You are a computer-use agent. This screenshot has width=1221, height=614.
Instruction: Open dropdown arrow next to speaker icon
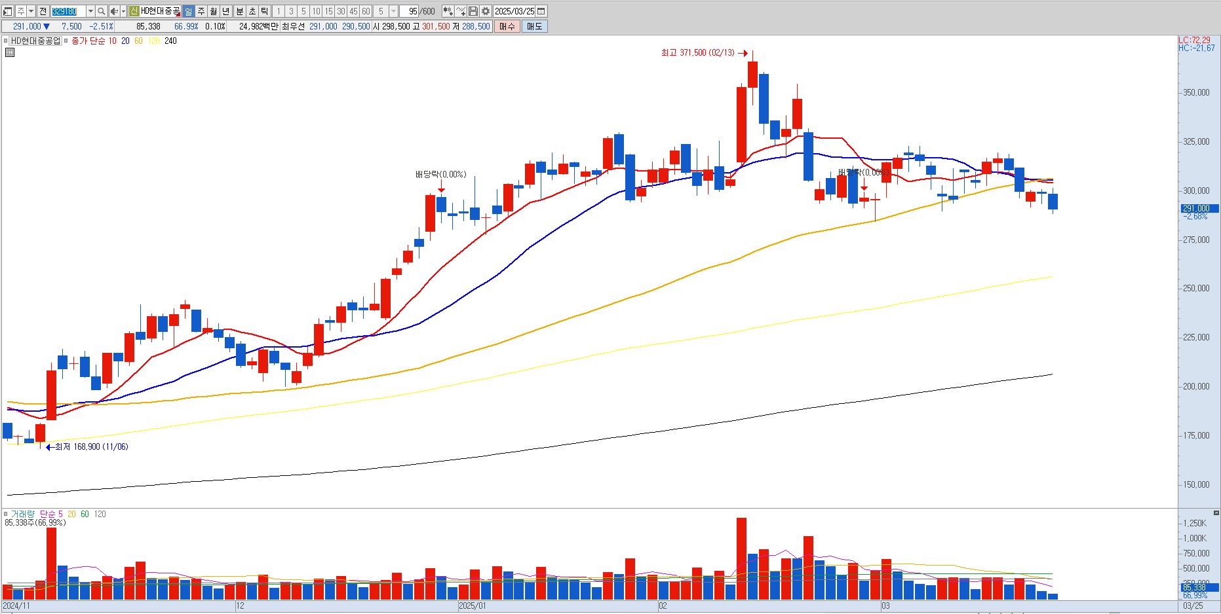pyautogui.click(x=123, y=11)
